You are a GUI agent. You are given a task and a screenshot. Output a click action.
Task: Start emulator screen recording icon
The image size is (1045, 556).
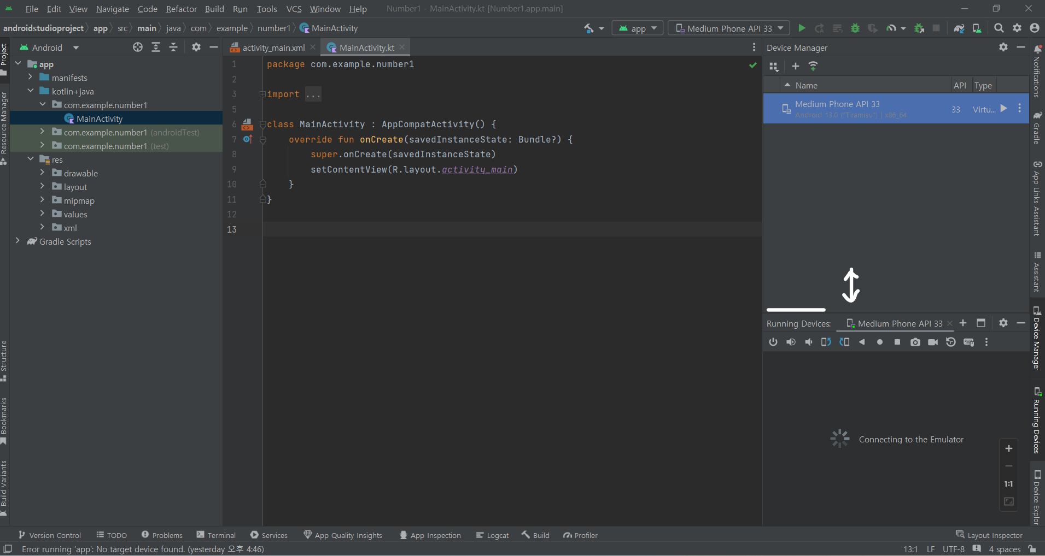[933, 342]
